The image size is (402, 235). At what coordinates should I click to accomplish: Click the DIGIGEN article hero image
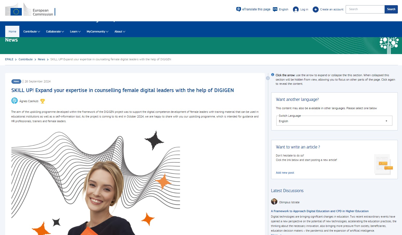(96, 183)
